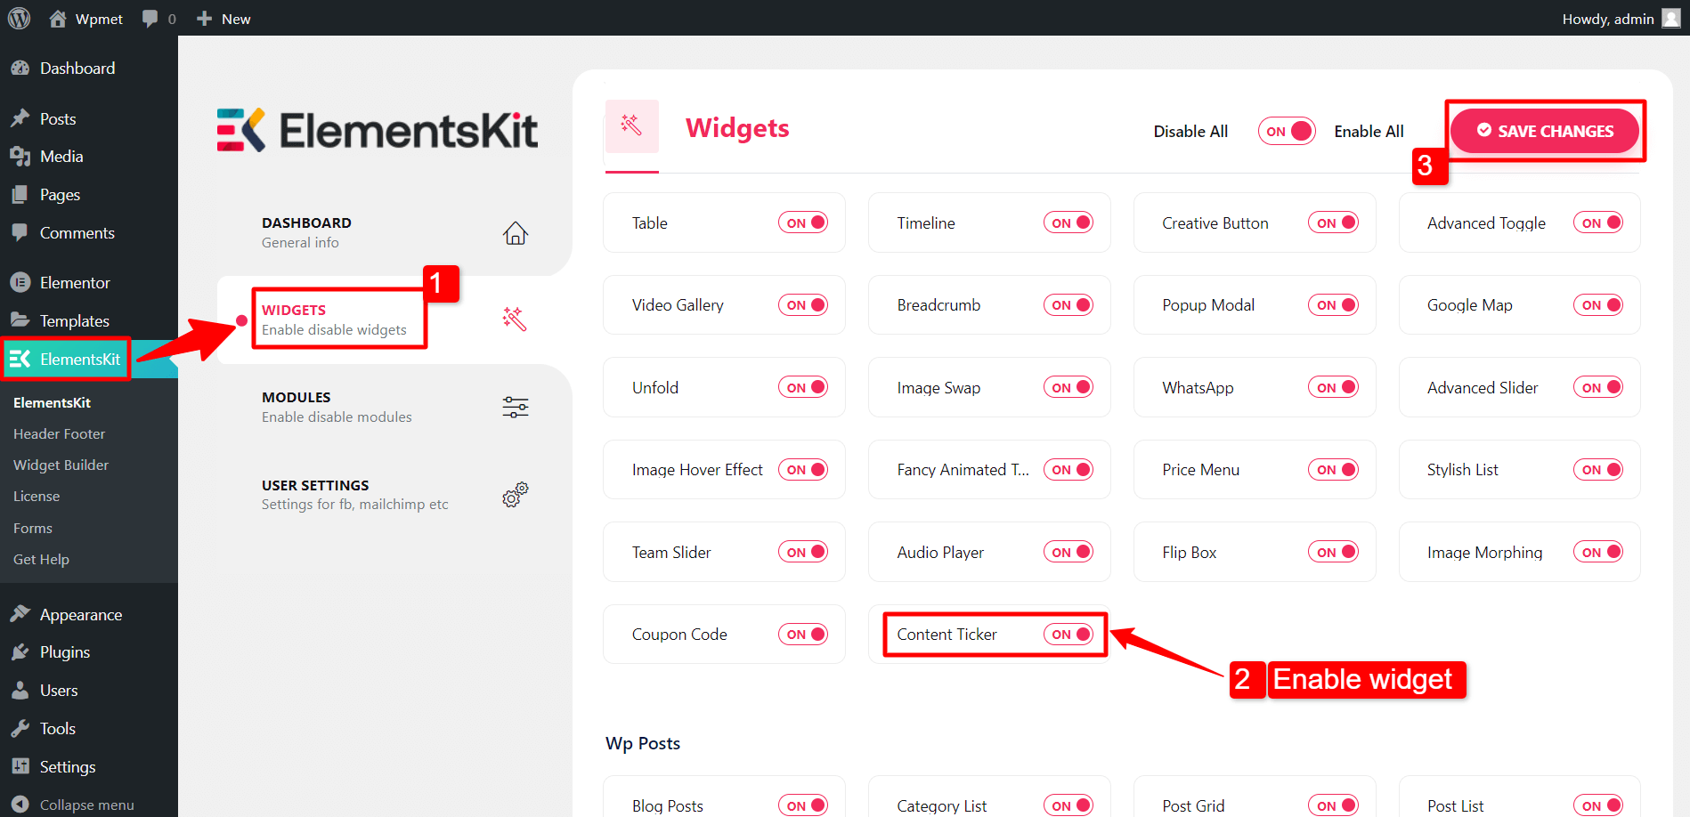Toggle the Advanced Toggle widget switch

click(x=1598, y=222)
